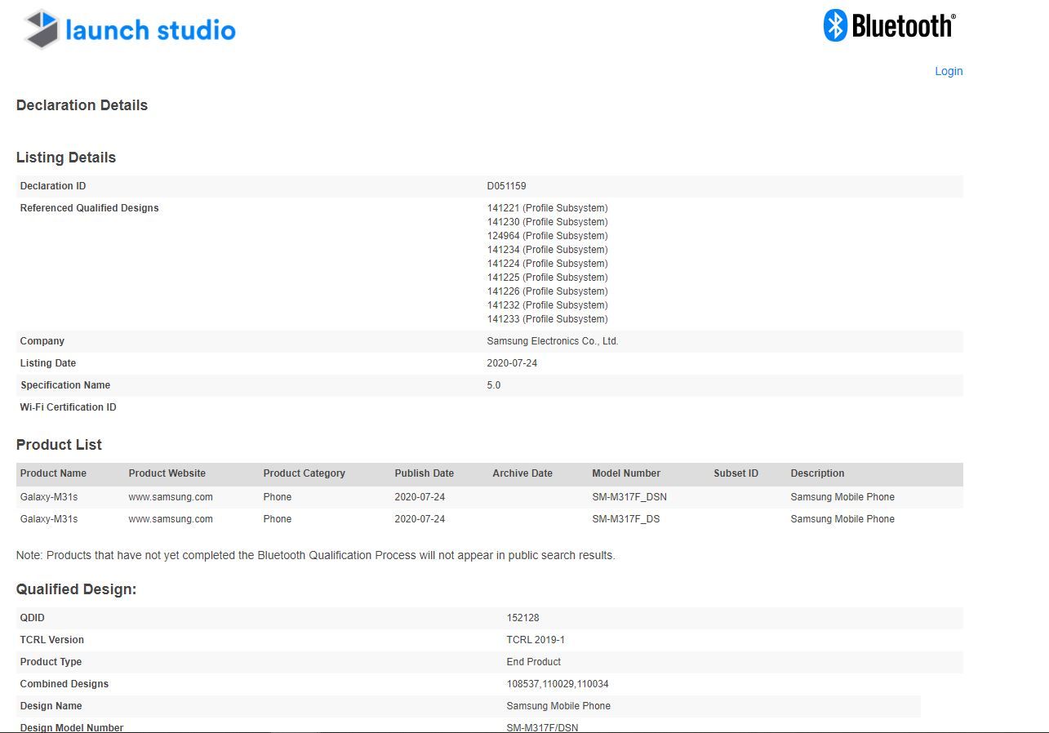Open the Login link

tap(949, 71)
